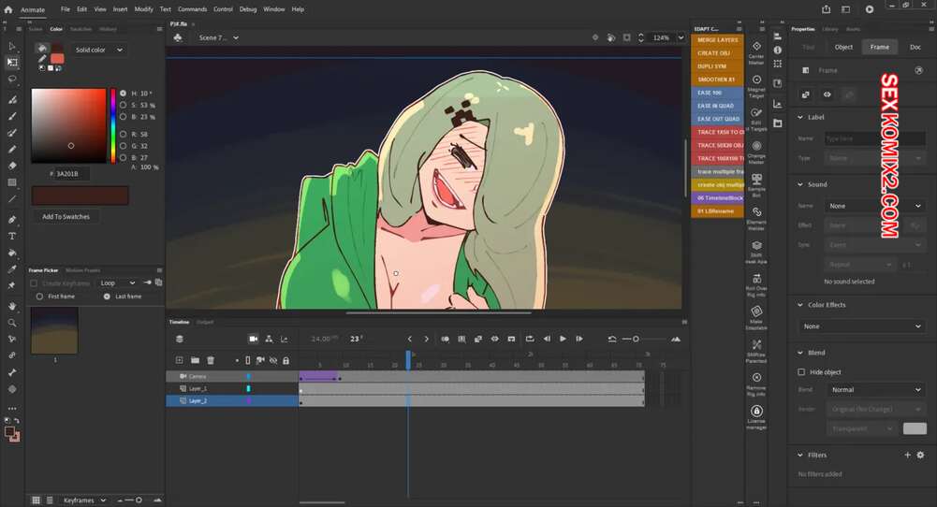The height and width of the screenshot is (507, 937).
Task: Open the Modify menu
Action: [143, 8]
